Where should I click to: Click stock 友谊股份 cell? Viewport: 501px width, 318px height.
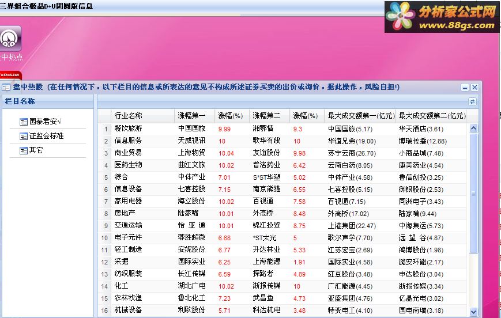(x=266, y=153)
